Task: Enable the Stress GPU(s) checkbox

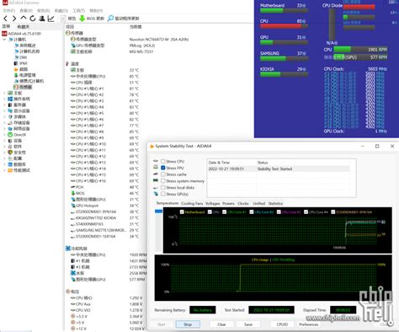Action: click(x=162, y=194)
